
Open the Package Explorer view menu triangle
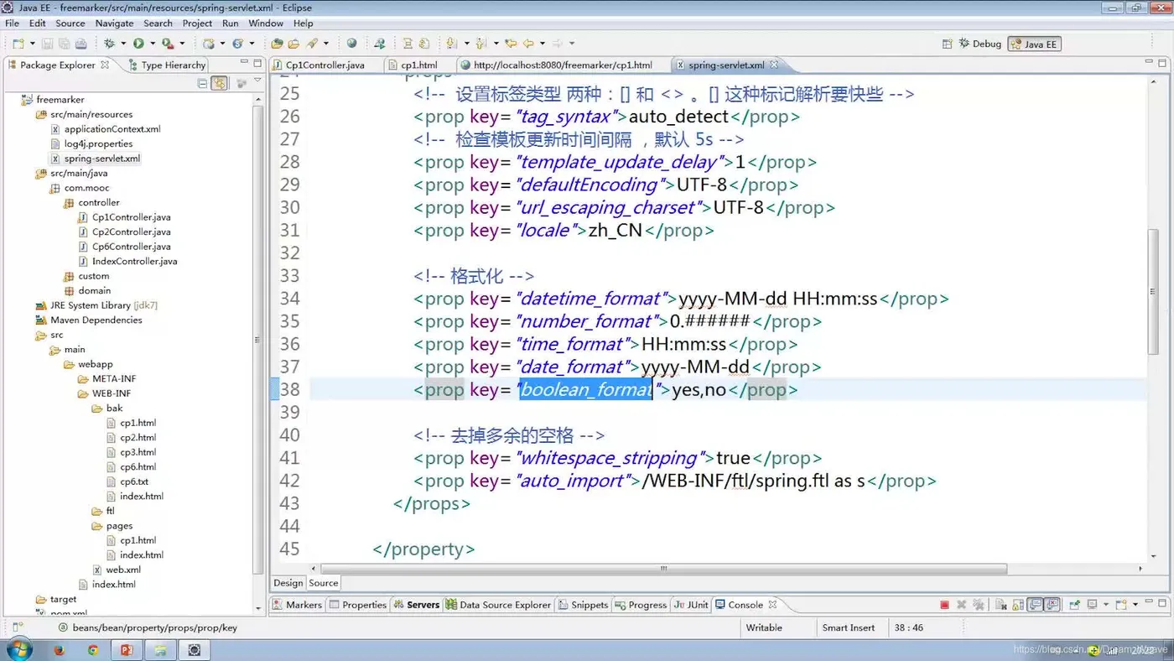pos(257,81)
